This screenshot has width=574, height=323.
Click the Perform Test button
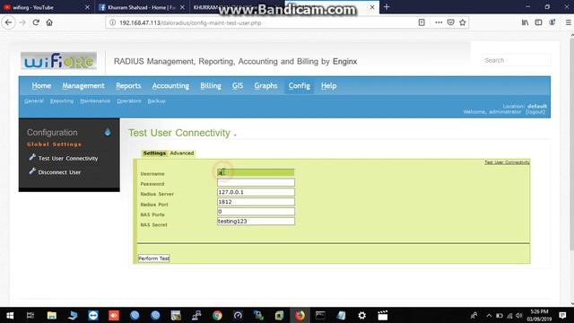point(153,258)
